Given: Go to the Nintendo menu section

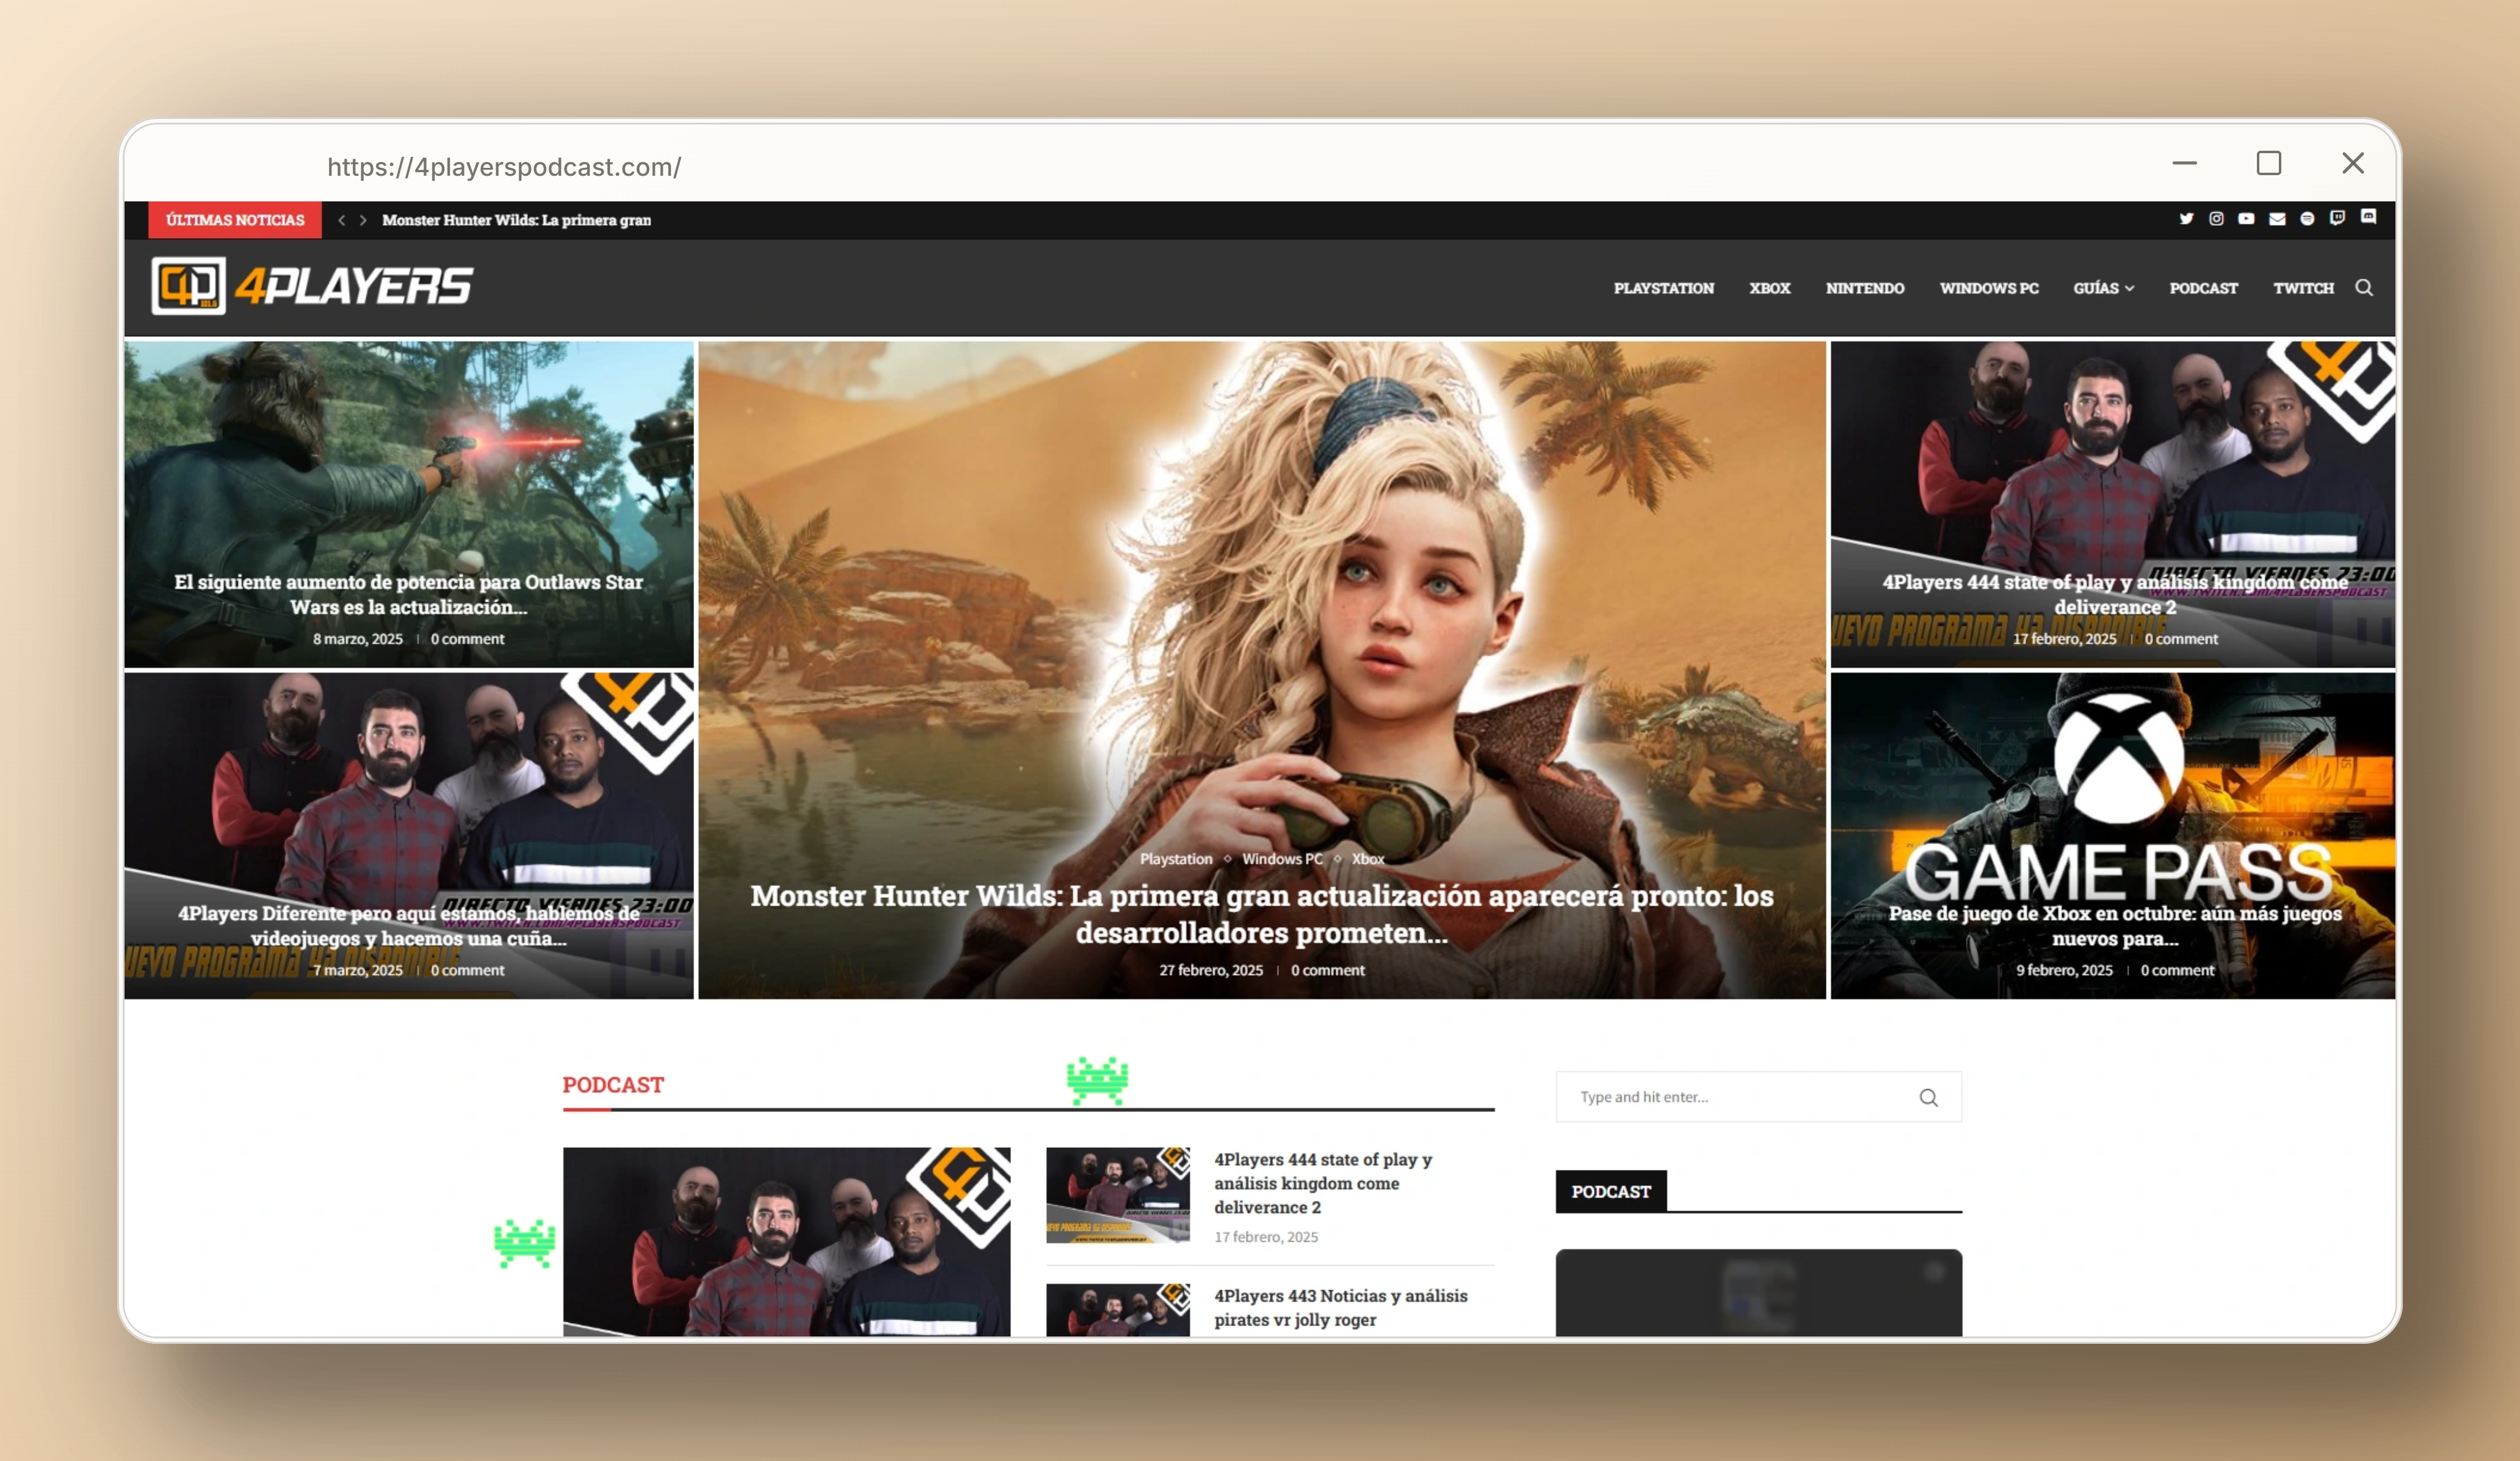Looking at the screenshot, I should (x=1864, y=288).
